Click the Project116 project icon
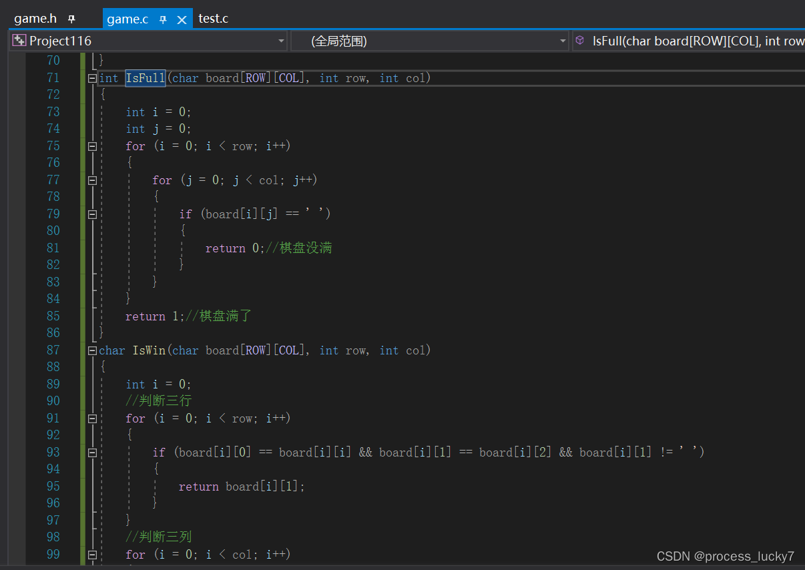This screenshot has height=570, width=805. 19,41
